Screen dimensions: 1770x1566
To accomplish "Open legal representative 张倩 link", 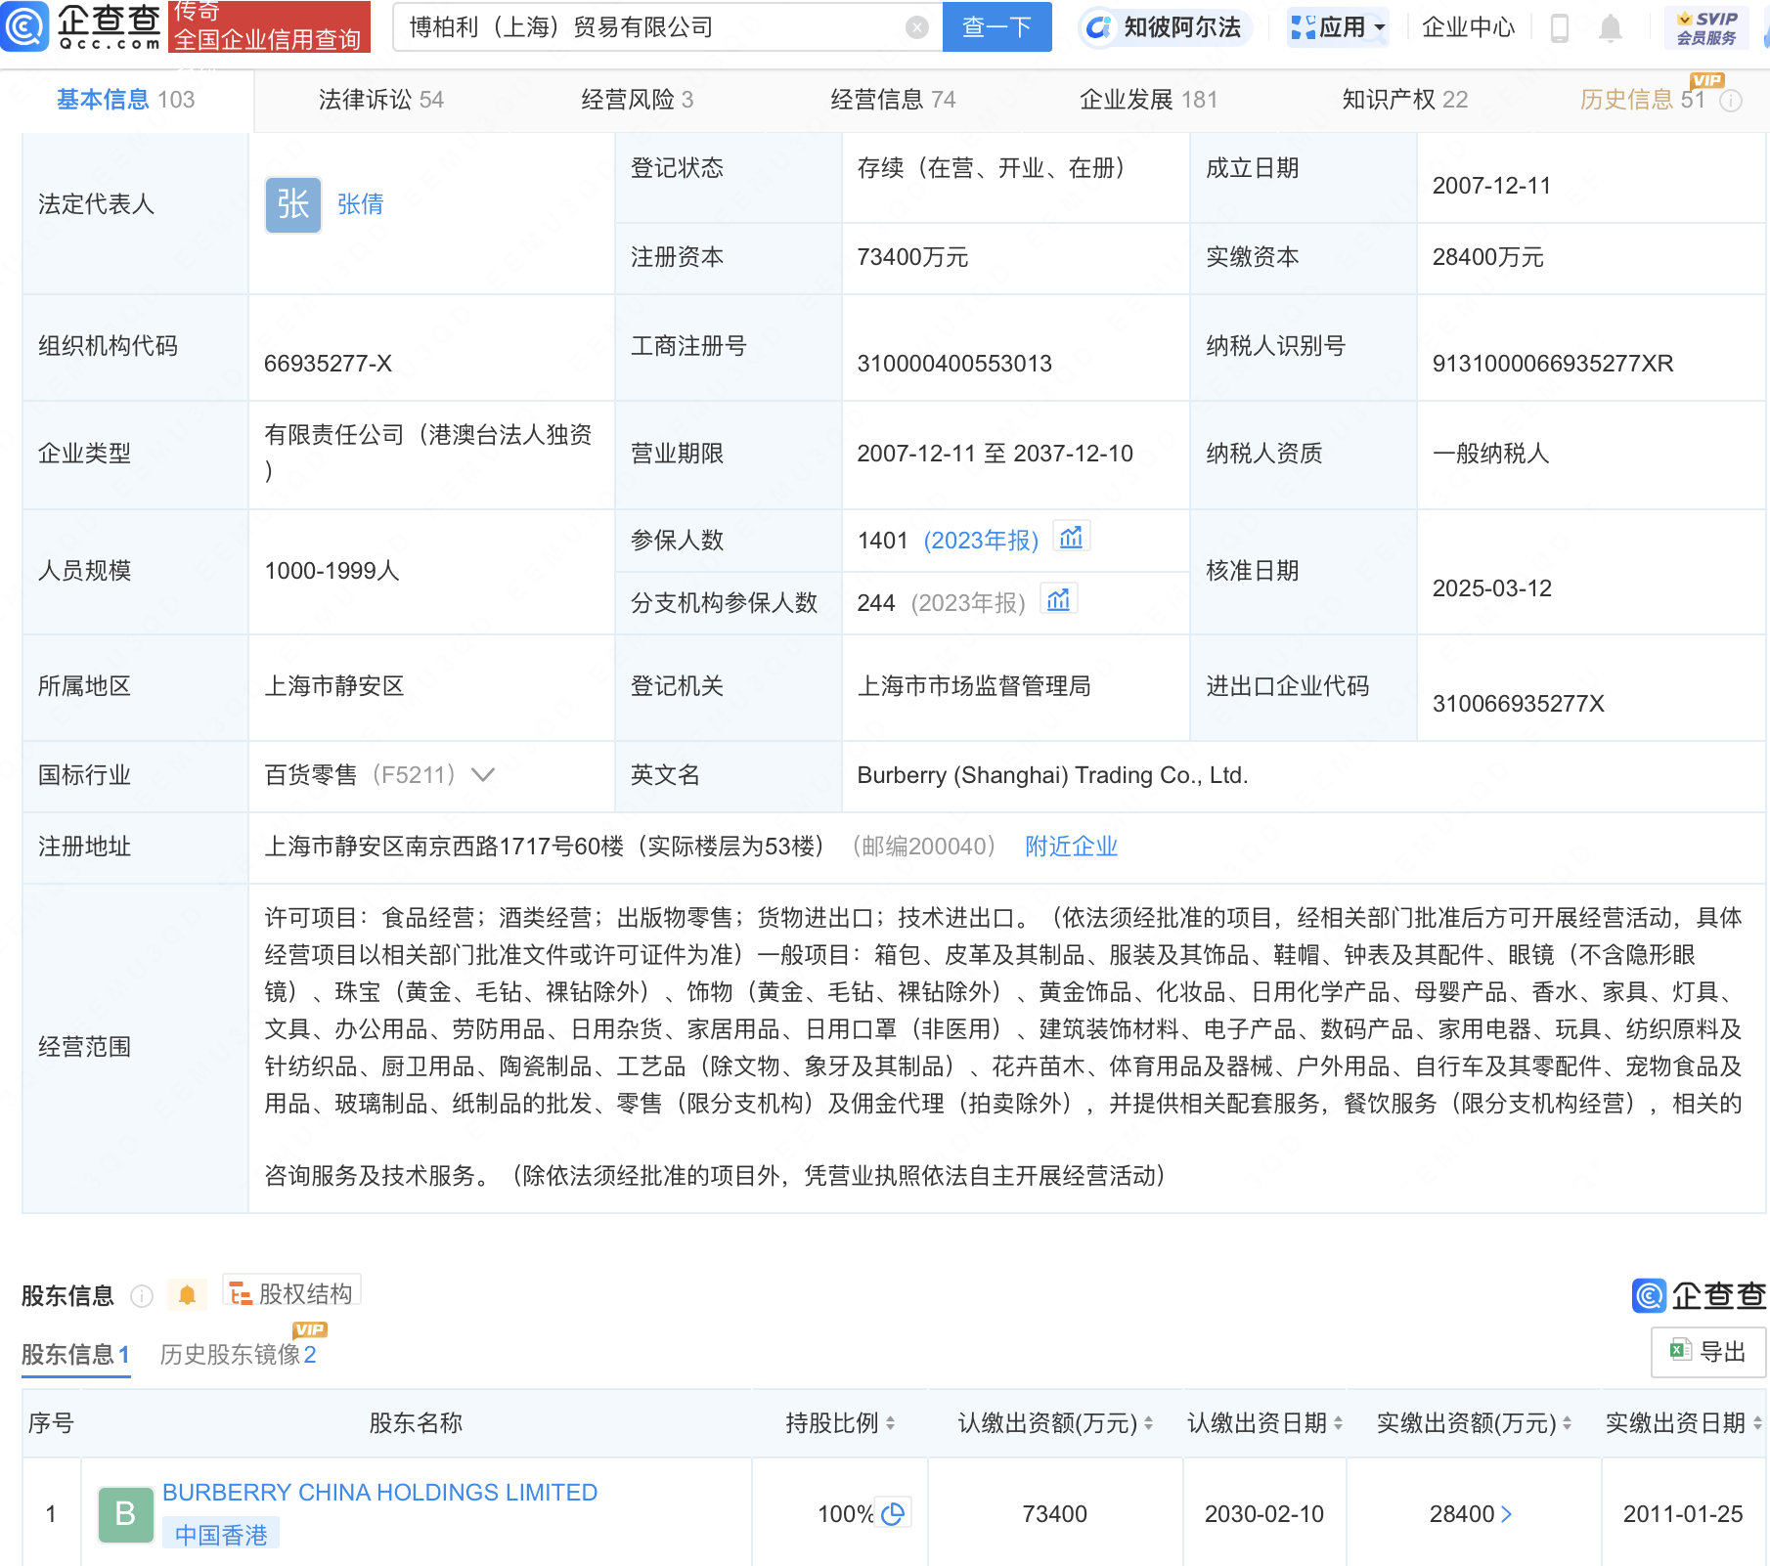I will point(361,204).
